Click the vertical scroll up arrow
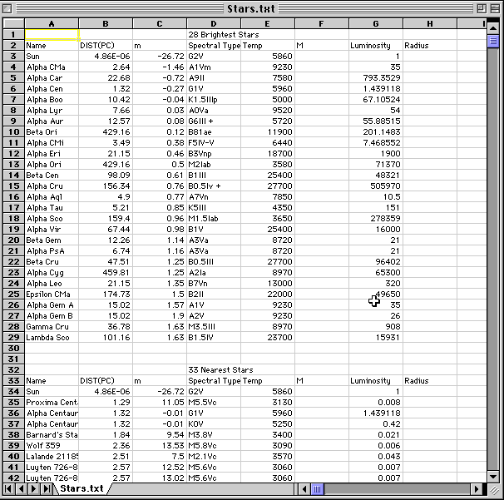Screen dimensions: 504x500 pyautogui.click(x=493, y=28)
